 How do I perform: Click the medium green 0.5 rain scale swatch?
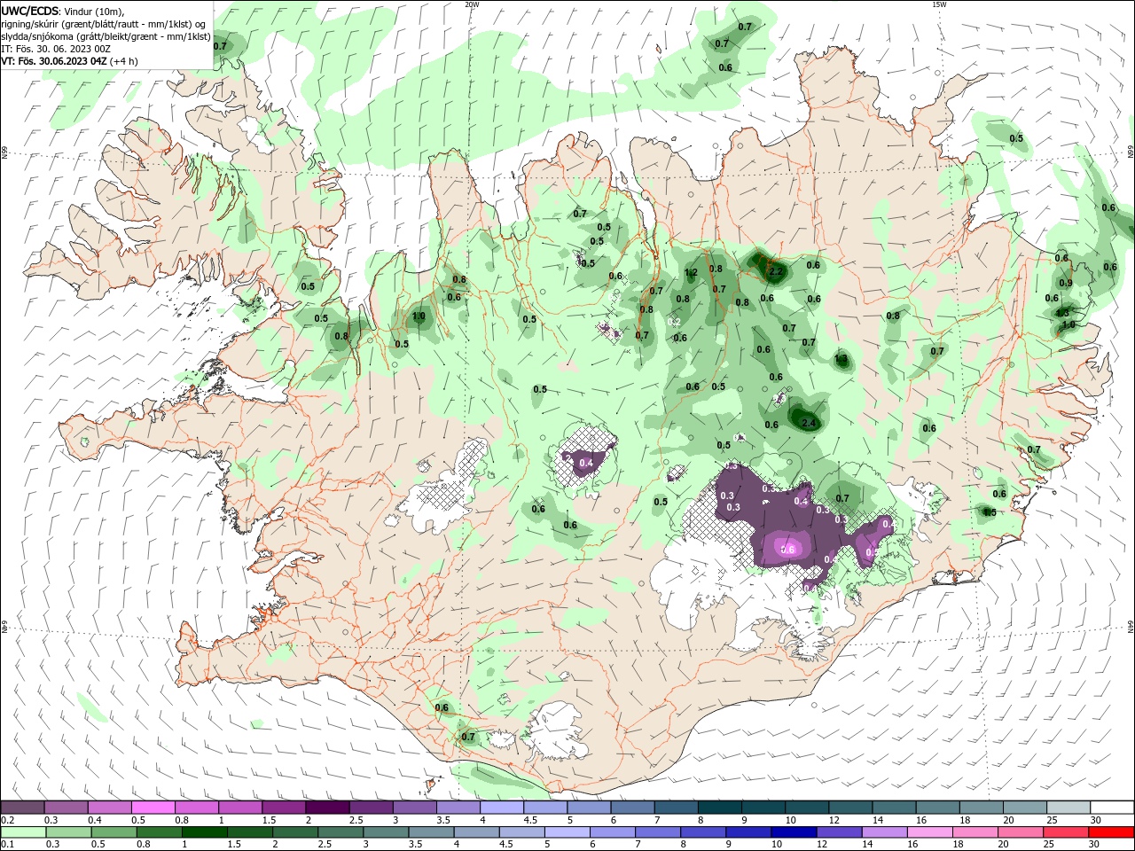114,832
